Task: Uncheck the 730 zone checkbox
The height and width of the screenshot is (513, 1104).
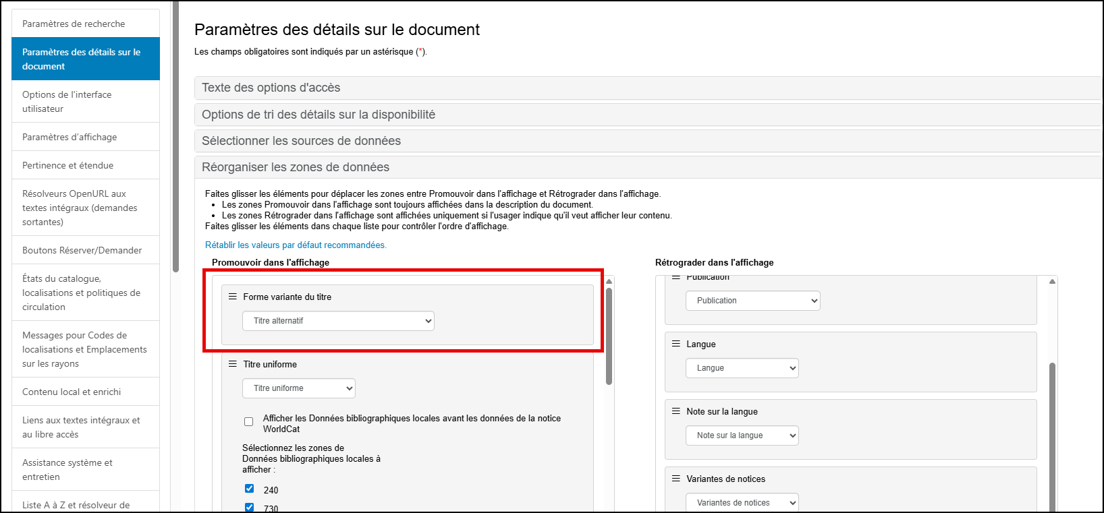Action: pos(250,507)
